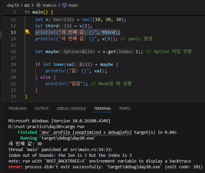This screenshot has width=205, height=173.
Task: Open the main function breadcrumb symbol
Action: 73,5
